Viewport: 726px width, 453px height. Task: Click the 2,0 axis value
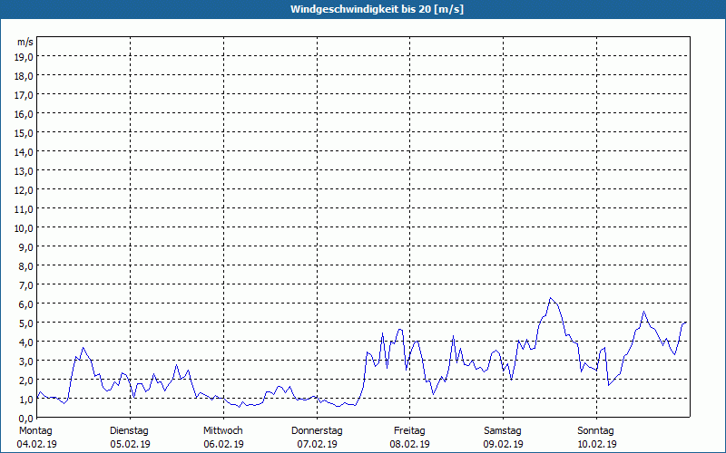click(x=26, y=380)
